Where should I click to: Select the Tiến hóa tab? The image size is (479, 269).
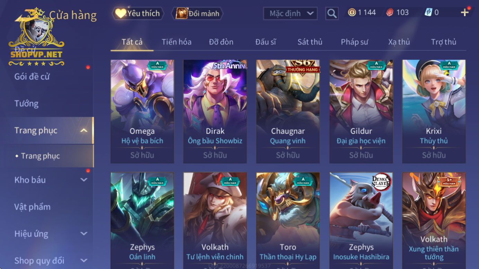coord(176,42)
